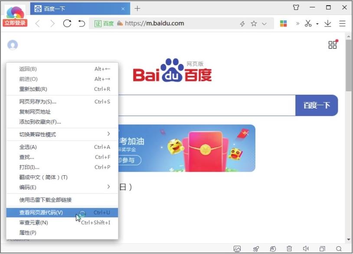This screenshot has width=353, height=254.
Task: Click the skin/shirt icon in title bar
Action: tap(296, 7)
